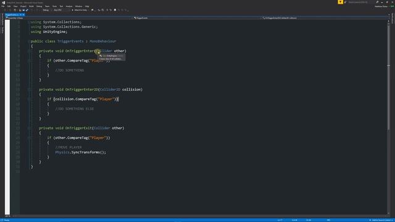Click the Save All toolbar icon
Screen dimensions: 395x222
pos(27,10)
